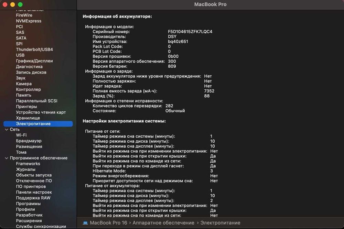This screenshot has height=229, width=344.
Task: Select Поддержка RAW in the sidebar
Action: [33, 198]
